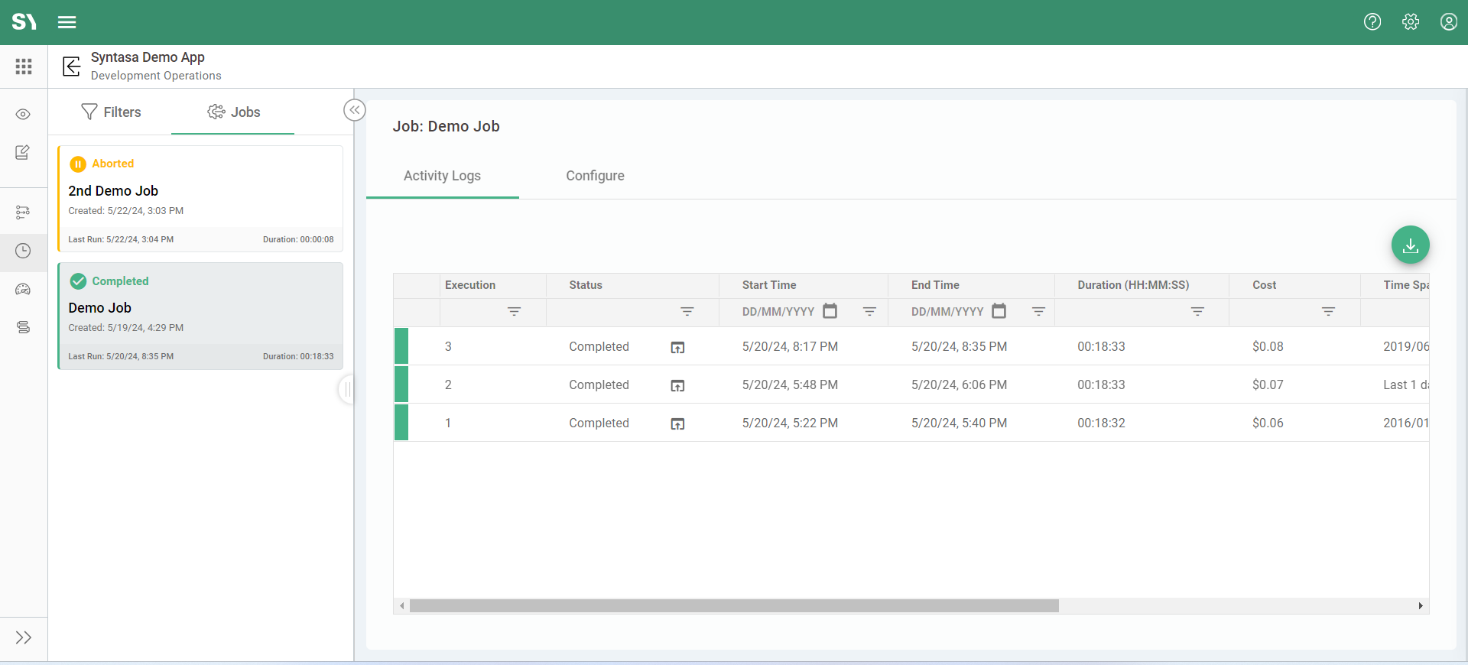Expand the left sidebar navigation
Viewport: 1468px width, 665px height.
click(23, 637)
